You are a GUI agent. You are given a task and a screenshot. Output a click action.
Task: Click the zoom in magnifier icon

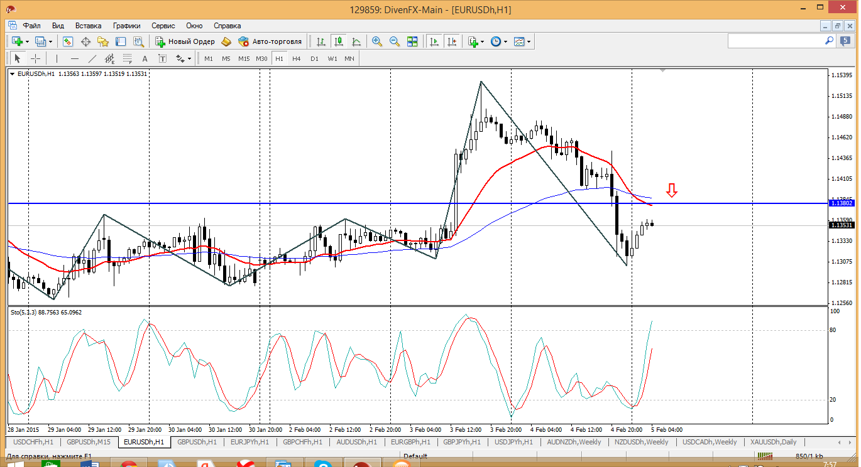(x=377, y=41)
